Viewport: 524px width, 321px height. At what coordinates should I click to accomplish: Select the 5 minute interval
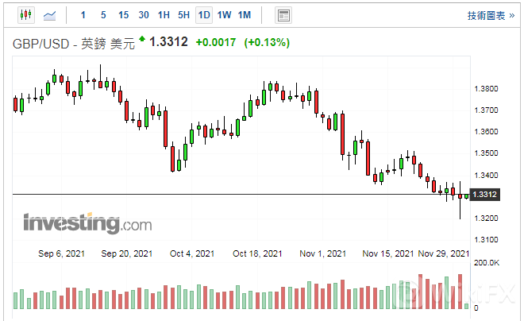tap(103, 15)
